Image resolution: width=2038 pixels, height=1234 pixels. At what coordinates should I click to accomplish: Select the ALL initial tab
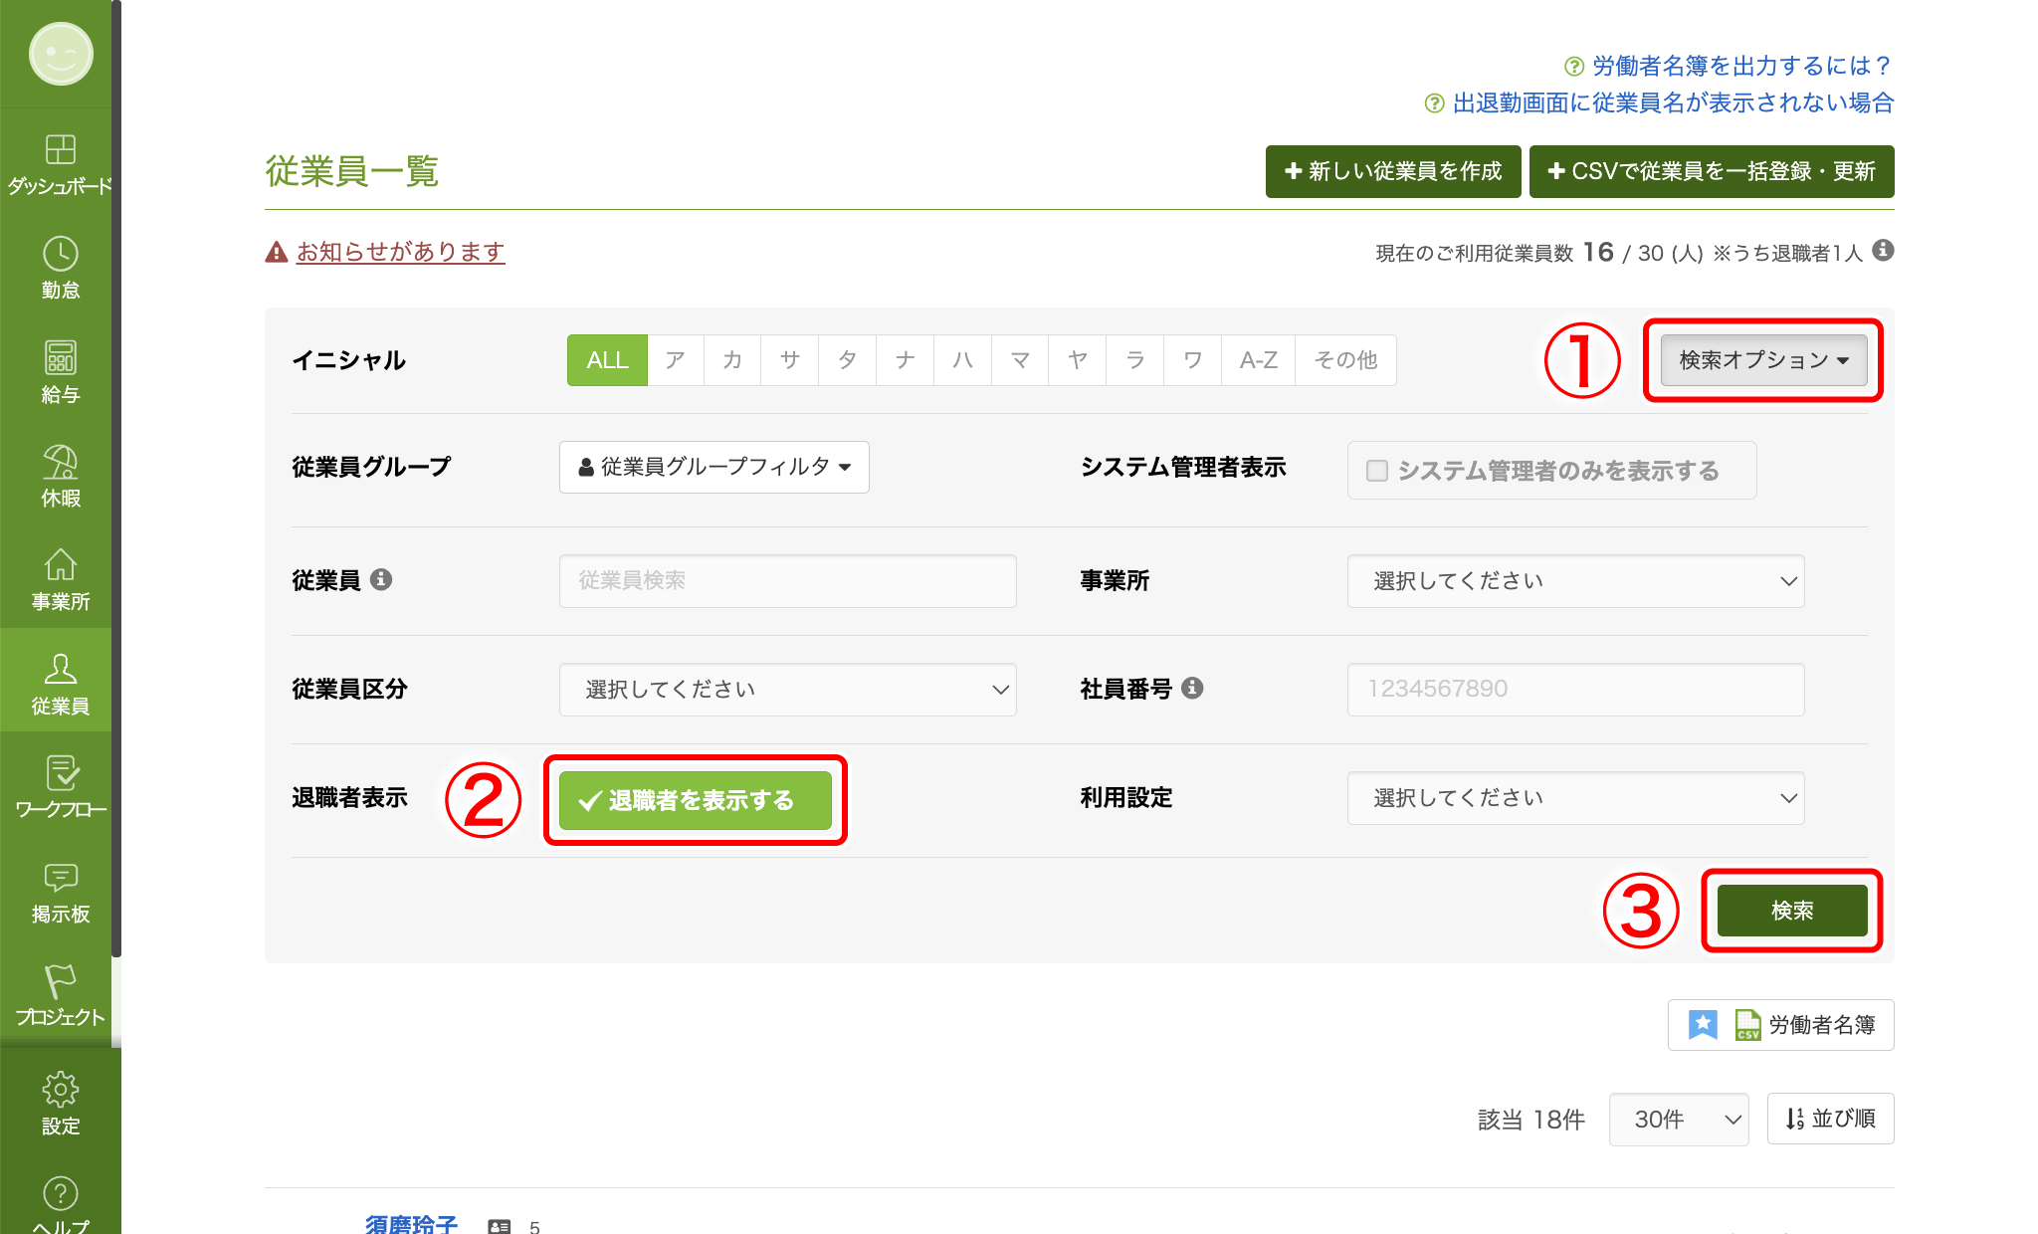(607, 360)
